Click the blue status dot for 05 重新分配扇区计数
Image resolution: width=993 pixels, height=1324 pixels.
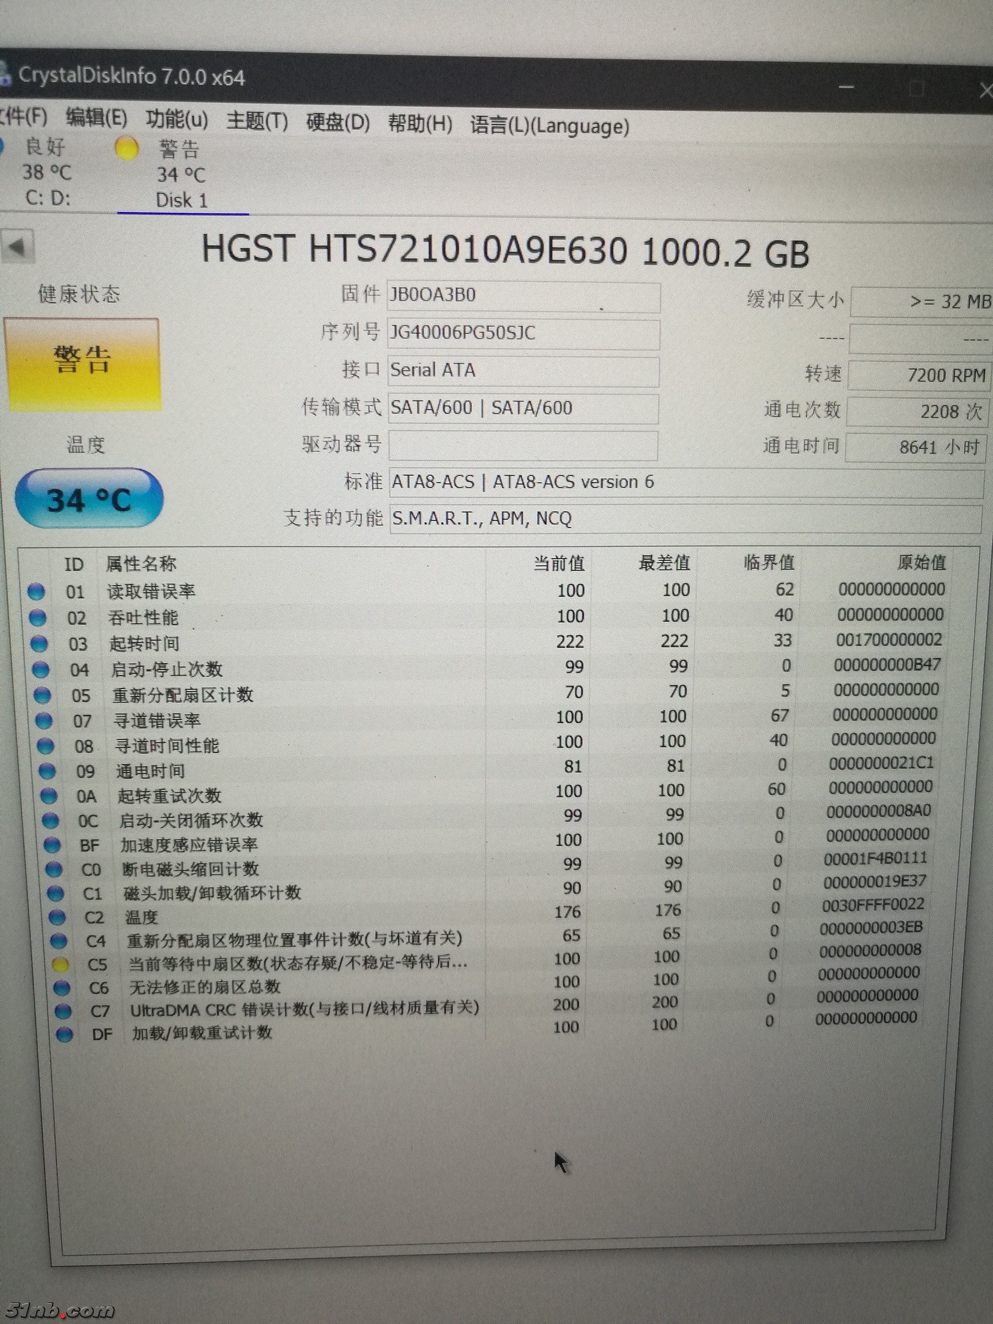pyautogui.click(x=42, y=695)
